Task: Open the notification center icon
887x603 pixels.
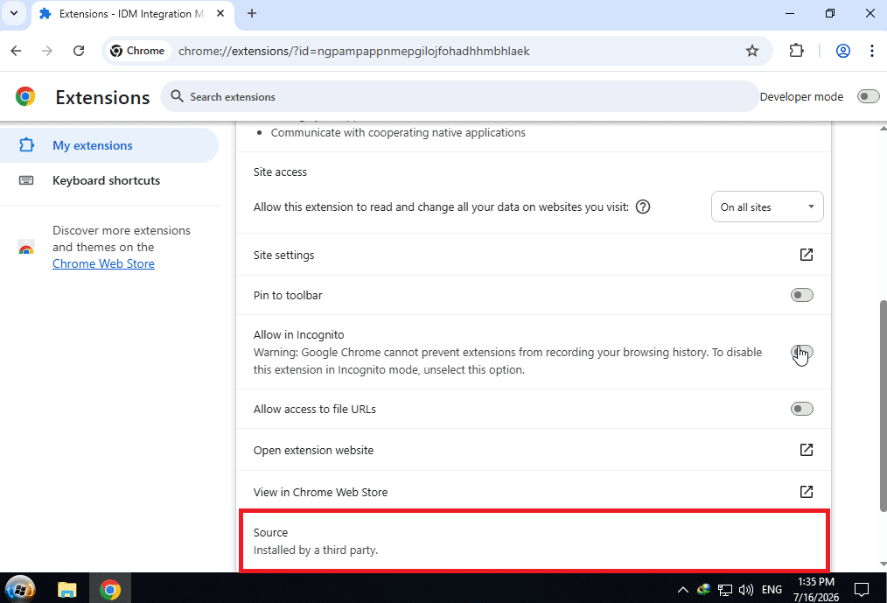Action: pos(862,590)
